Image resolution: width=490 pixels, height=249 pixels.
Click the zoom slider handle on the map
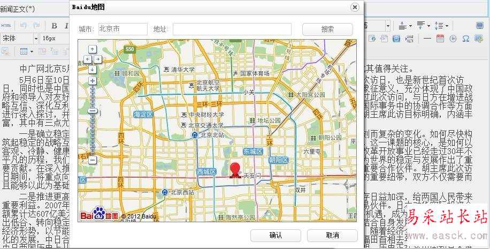pyautogui.click(x=93, y=111)
